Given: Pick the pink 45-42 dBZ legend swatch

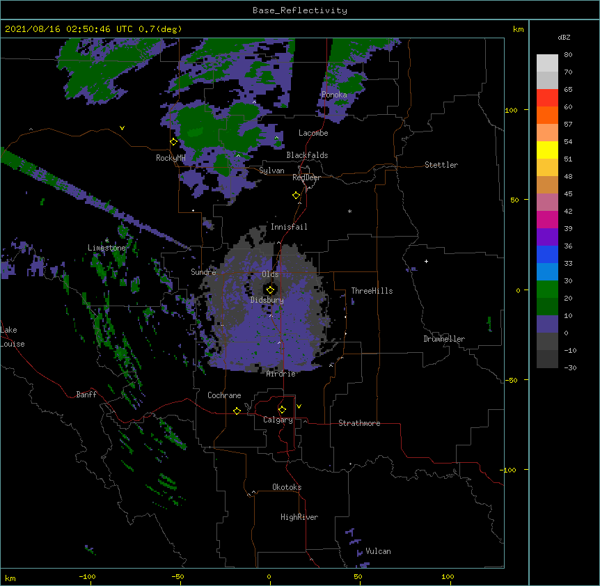Looking at the screenshot, I should click(x=547, y=203).
